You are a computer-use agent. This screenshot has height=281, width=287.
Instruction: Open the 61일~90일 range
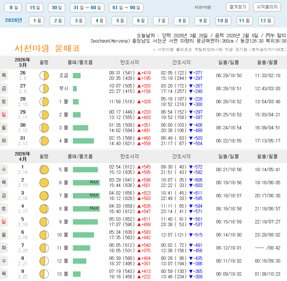click(126, 8)
